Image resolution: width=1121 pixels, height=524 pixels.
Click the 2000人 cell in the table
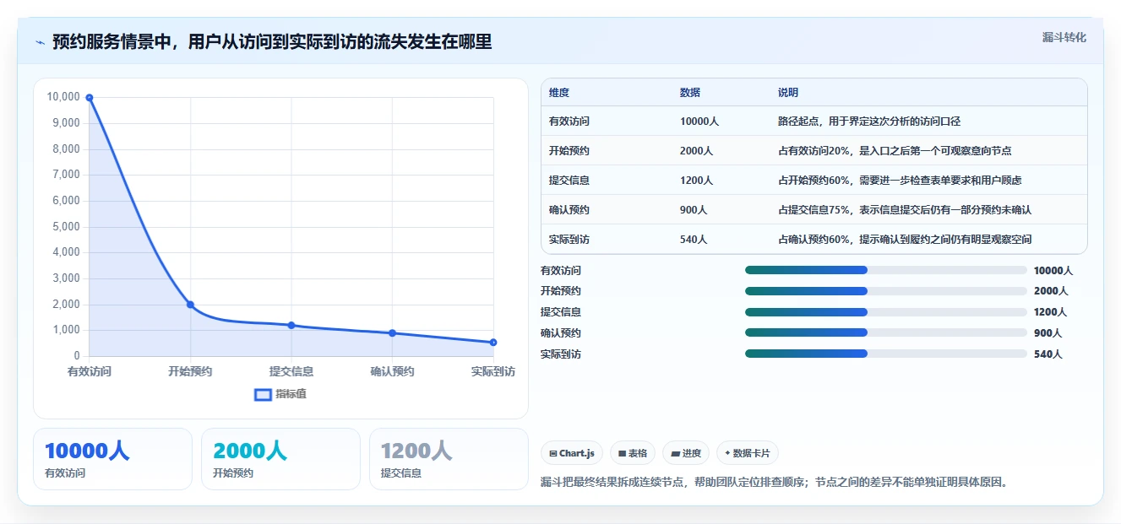(x=697, y=151)
